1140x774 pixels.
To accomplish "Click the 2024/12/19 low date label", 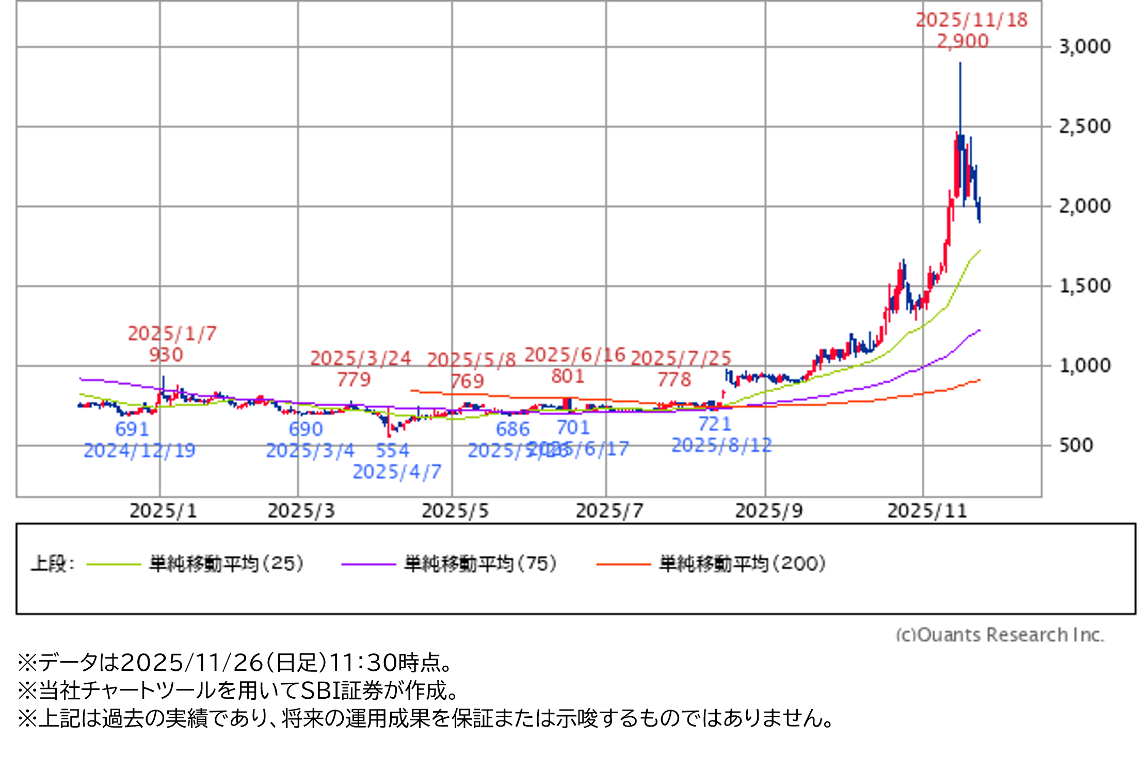I will pos(139,451).
